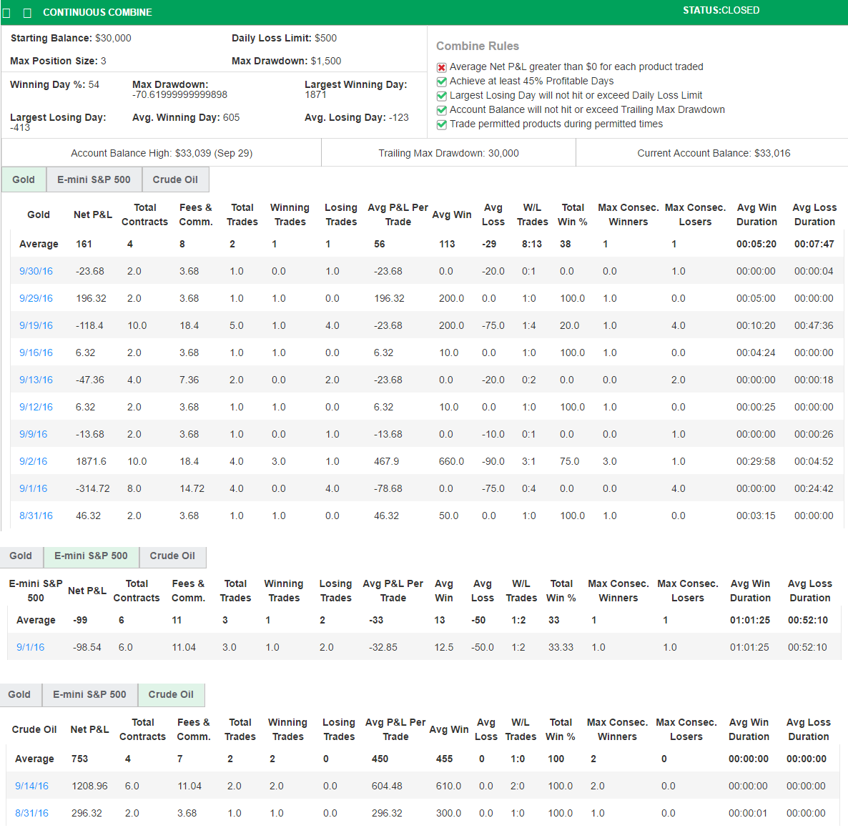Click the 8/31/16 date in the Gold table
Image resolution: width=848 pixels, height=838 pixels.
(x=36, y=516)
